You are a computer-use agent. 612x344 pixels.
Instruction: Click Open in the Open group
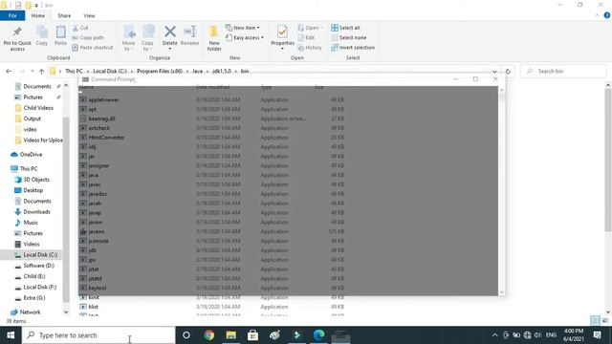[x=310, y=28]
